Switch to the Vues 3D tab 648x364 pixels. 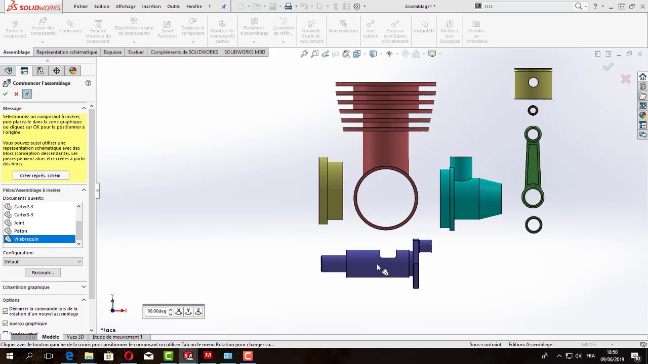click(x=75, y=337)
